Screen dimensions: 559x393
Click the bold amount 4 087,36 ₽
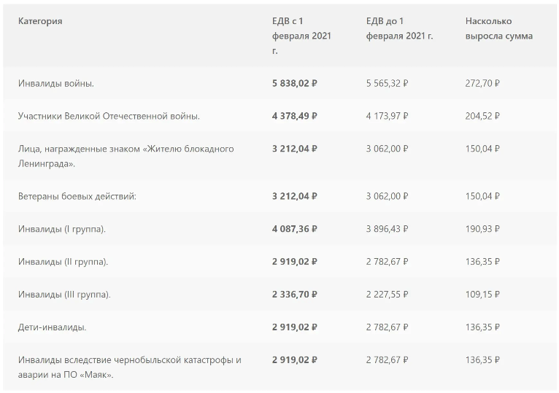pyautogui.click(x=294, y=229)
